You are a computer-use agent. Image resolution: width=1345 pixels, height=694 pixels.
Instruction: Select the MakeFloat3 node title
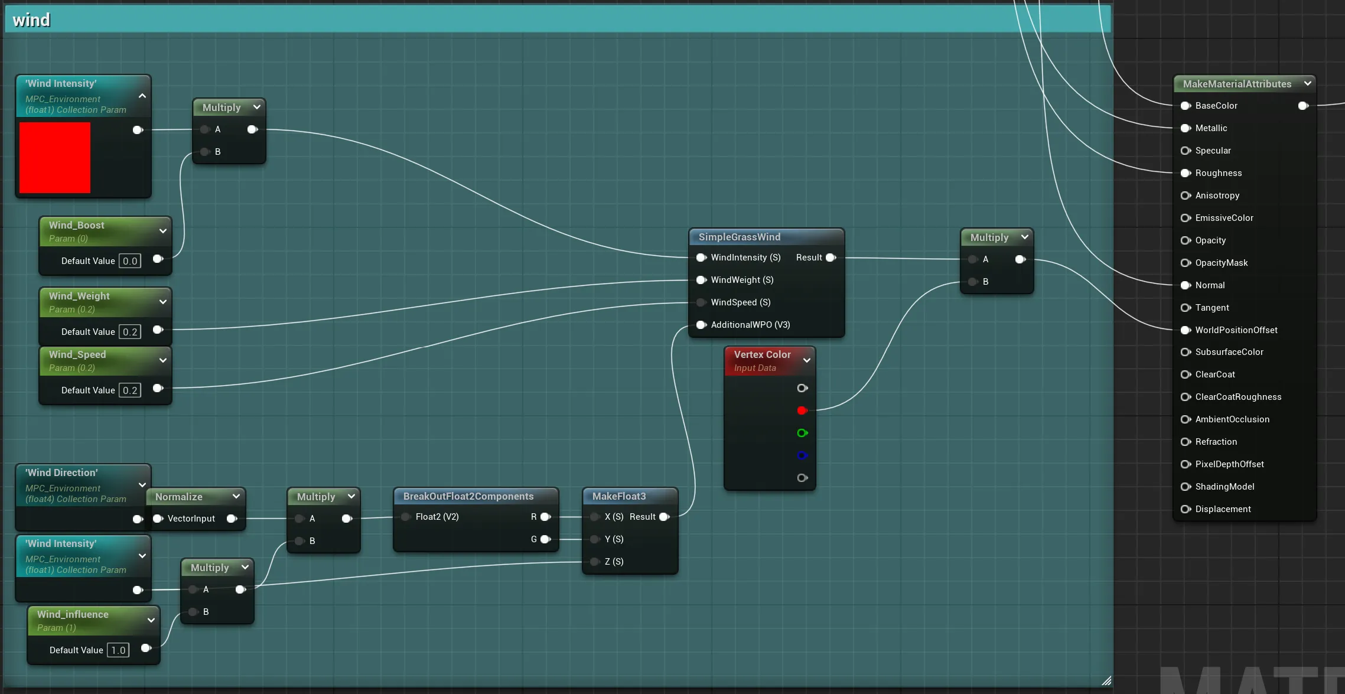pyautogui.click(x=619, y=496)
